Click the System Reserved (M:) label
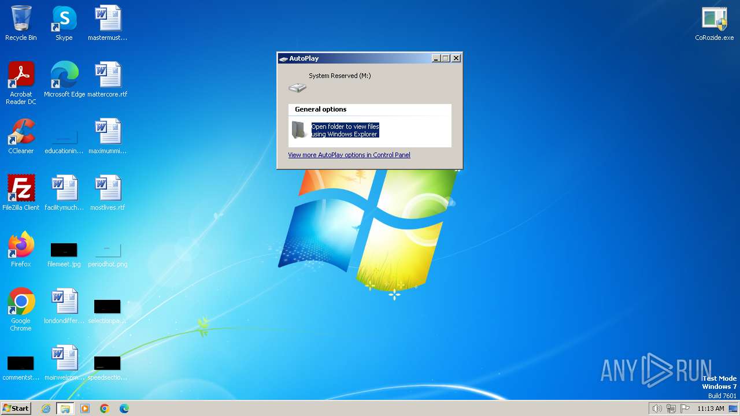The width and height of the screenshot is (740, 416). tap(339, 76)
